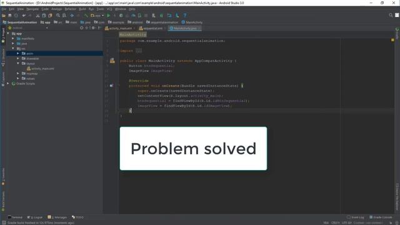Expand the values folder arrow
This screenshot has height=225, width=400.
18,78
